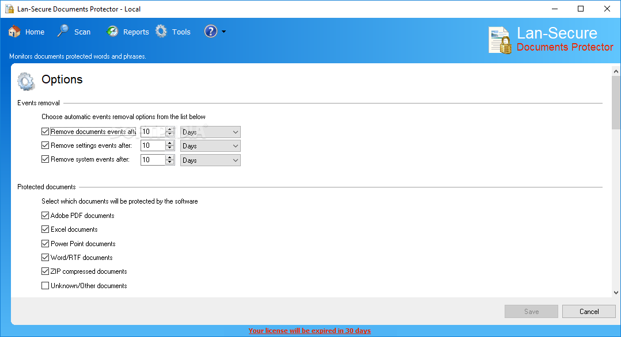Toggle Remove settings events after checkbox

point(45,145)
